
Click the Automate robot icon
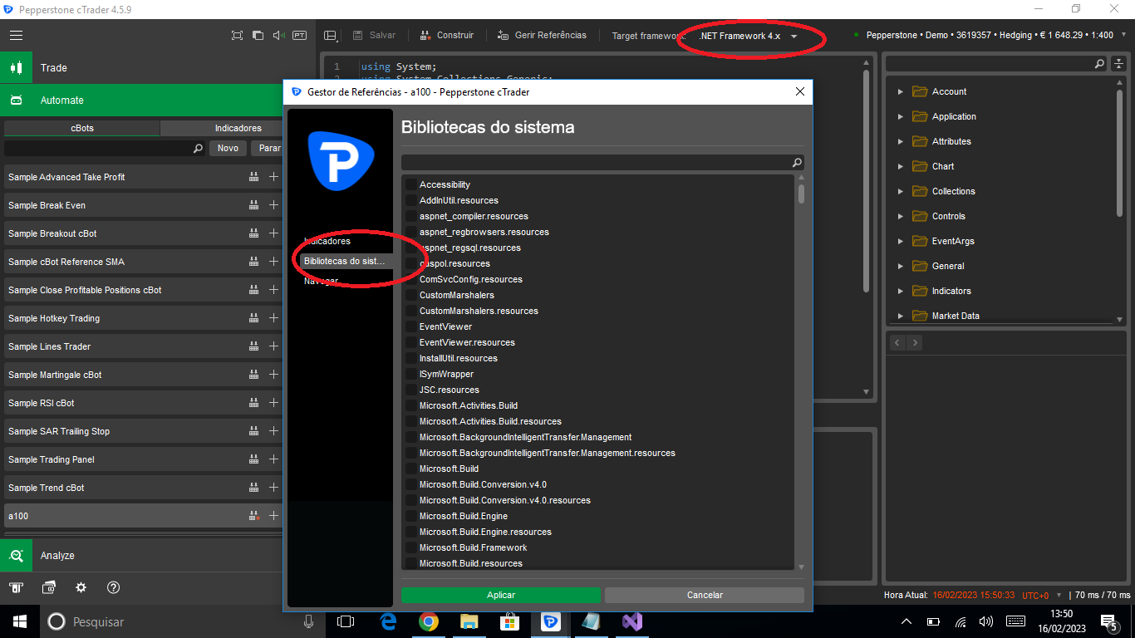pos(16,101)
